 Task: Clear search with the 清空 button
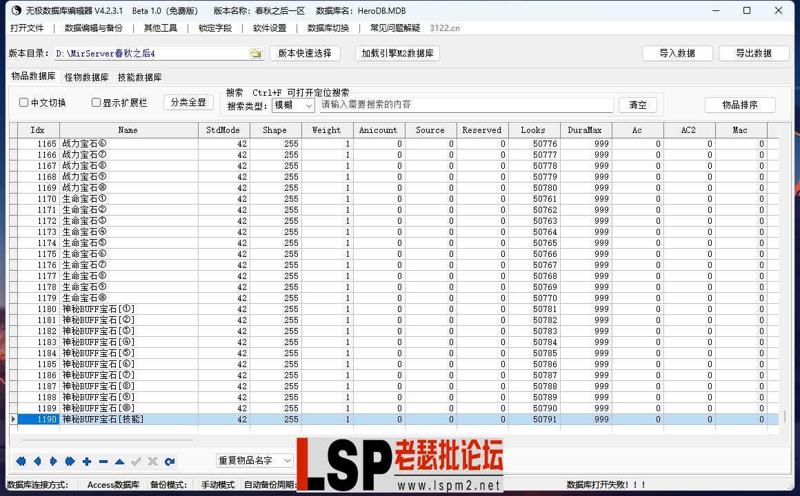[638, 105]
